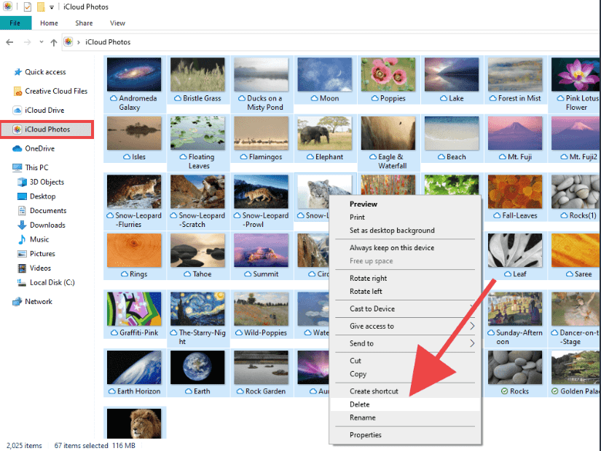
Task: Click address bar breadcrumb chevron
Action: point(79,42)
